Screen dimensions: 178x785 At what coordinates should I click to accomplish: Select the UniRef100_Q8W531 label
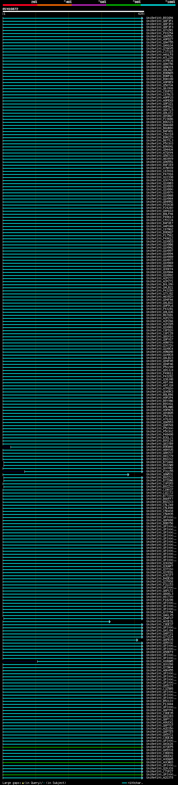[x=159, y=475]
